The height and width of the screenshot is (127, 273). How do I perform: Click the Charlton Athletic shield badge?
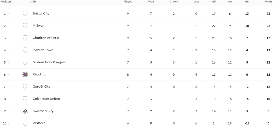[x=25, y=38]
